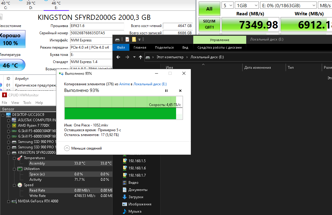
Task: Select Write Rate row in HWMonitor
Action: click(70, 196)
